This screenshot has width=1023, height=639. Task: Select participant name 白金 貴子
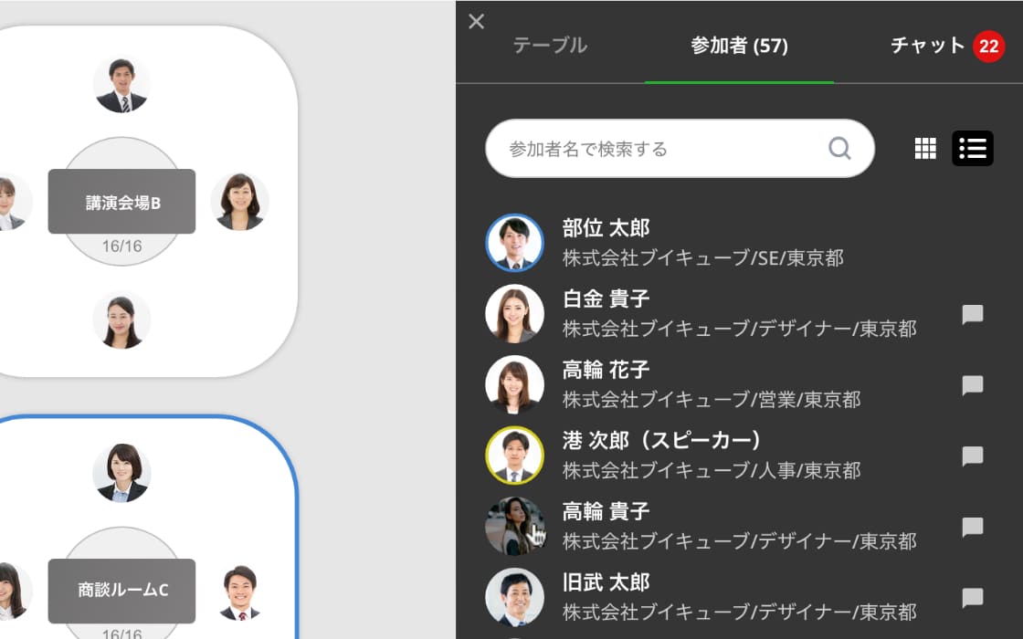coord(606,299)
